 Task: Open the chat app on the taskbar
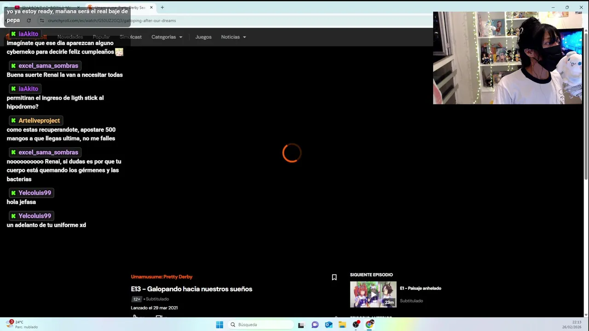(315, 325)
